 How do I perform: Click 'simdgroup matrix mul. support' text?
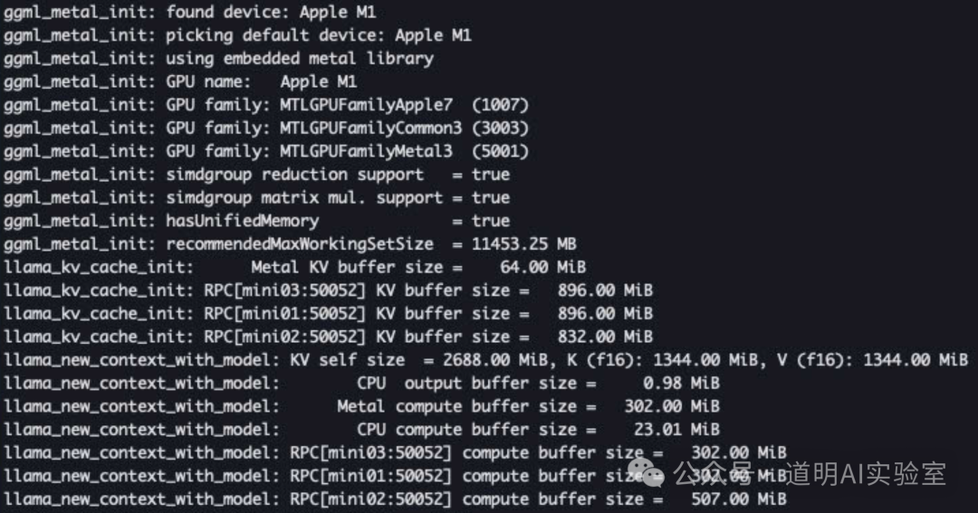pos(303,197)
